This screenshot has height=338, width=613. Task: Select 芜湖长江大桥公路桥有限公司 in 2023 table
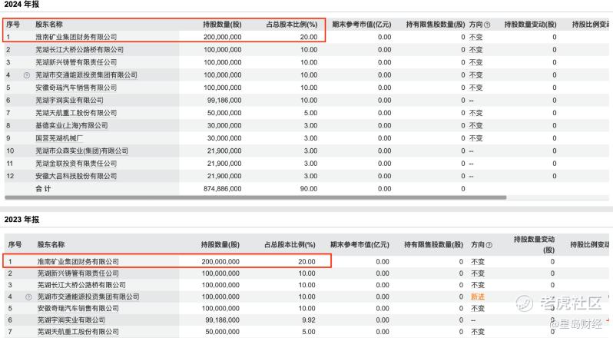tap(81, 285)
